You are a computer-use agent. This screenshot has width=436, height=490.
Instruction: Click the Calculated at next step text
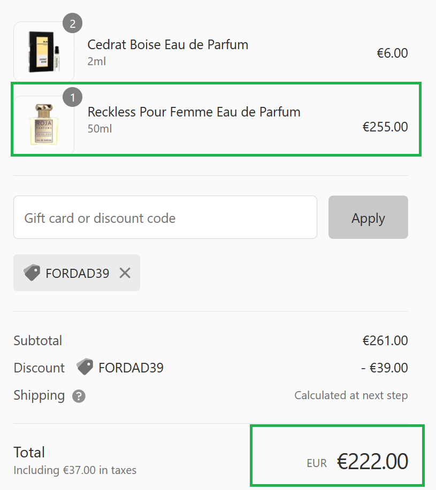click(350, 395)
